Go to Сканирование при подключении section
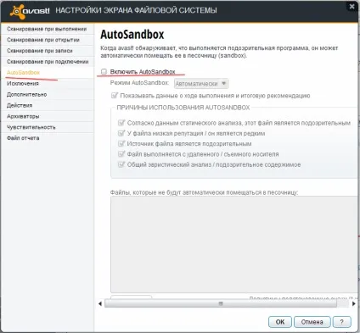The image size is (360, 333). click(47, 62)
